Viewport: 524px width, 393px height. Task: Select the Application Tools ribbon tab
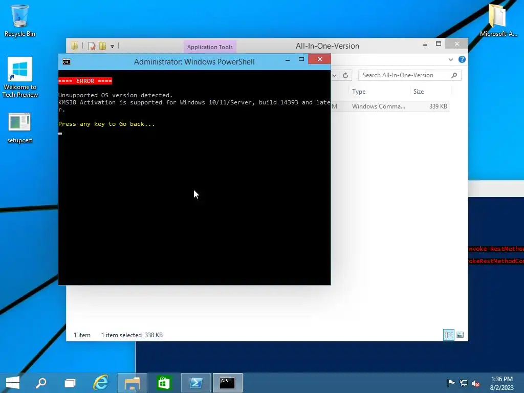(x=210, y=47)
